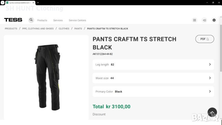Click the megaphone announcements icon
222x125 pixels.
pos(204,20)
